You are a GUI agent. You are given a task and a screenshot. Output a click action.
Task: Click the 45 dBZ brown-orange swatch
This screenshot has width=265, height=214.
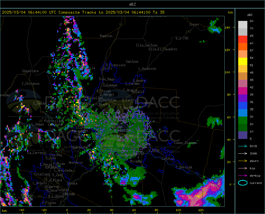[243, 76]
